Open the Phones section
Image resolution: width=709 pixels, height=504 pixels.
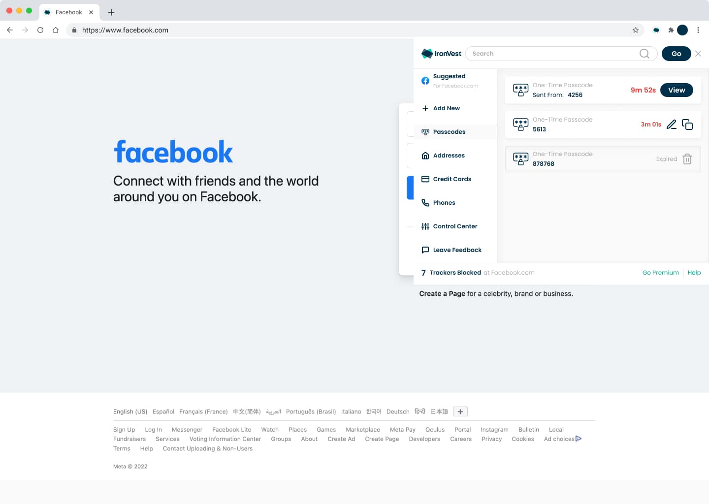tap(455, 203)
